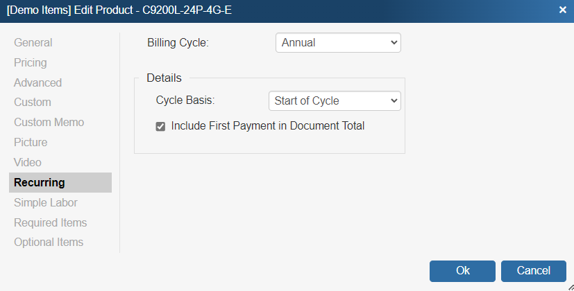Switch to the General tab
Image resolution: width=574 pixels, height=291 pixels.
tap(33, 43)
